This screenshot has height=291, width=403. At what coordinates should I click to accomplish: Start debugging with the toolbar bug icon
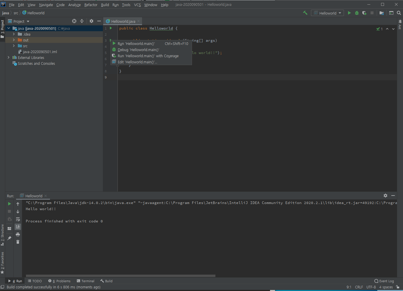tap(357, 13)
